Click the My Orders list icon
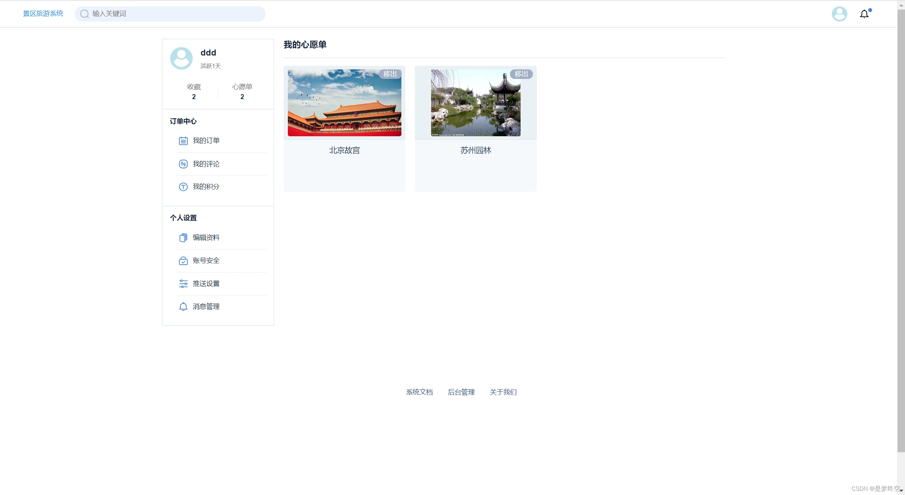905x495 pixels. 183,141
